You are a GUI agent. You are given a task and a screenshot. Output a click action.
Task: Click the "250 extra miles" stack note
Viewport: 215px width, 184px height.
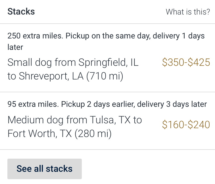[x=36, y=36]
